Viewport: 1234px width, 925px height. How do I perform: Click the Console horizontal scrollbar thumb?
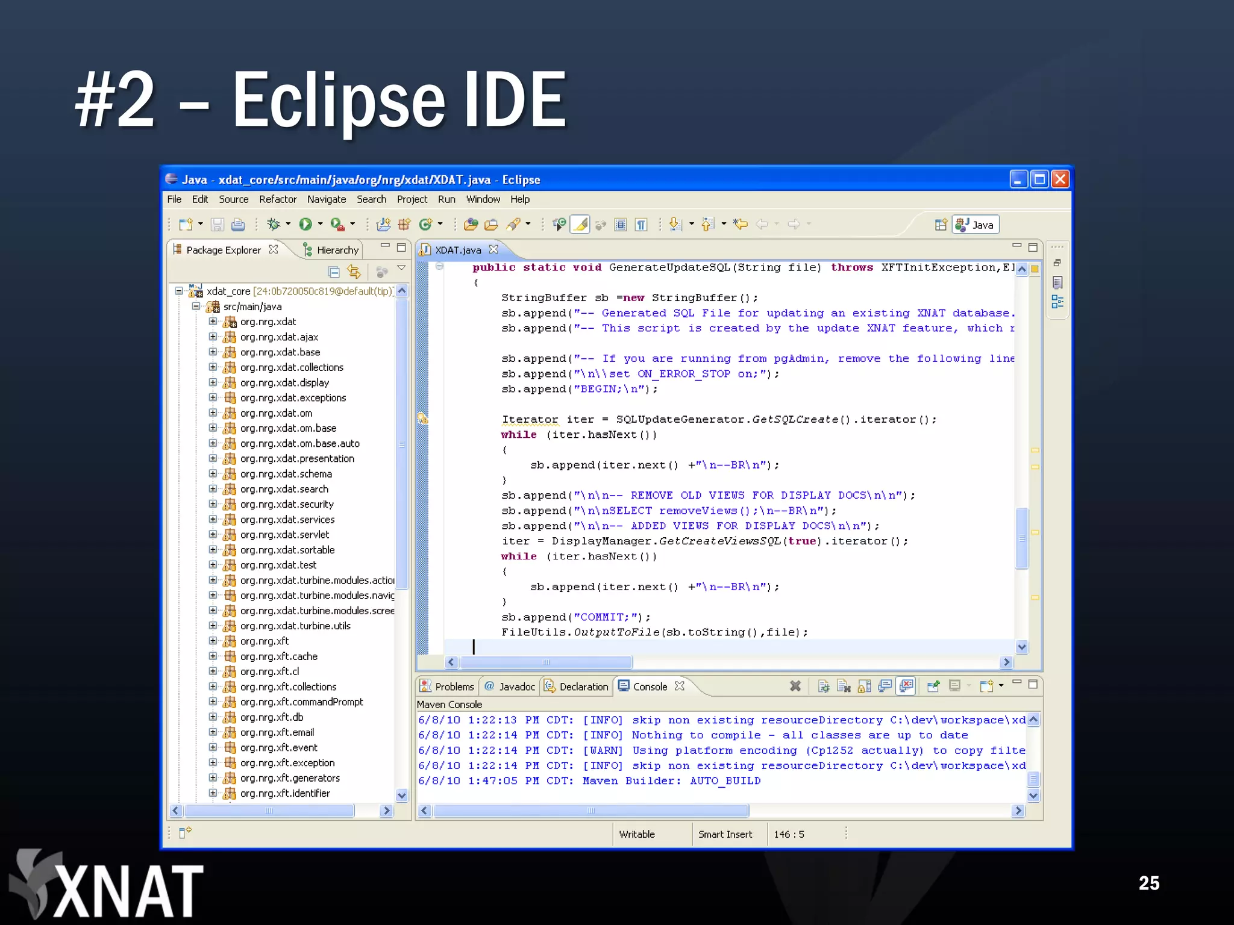pyautogui.click(x=591, y=811)
